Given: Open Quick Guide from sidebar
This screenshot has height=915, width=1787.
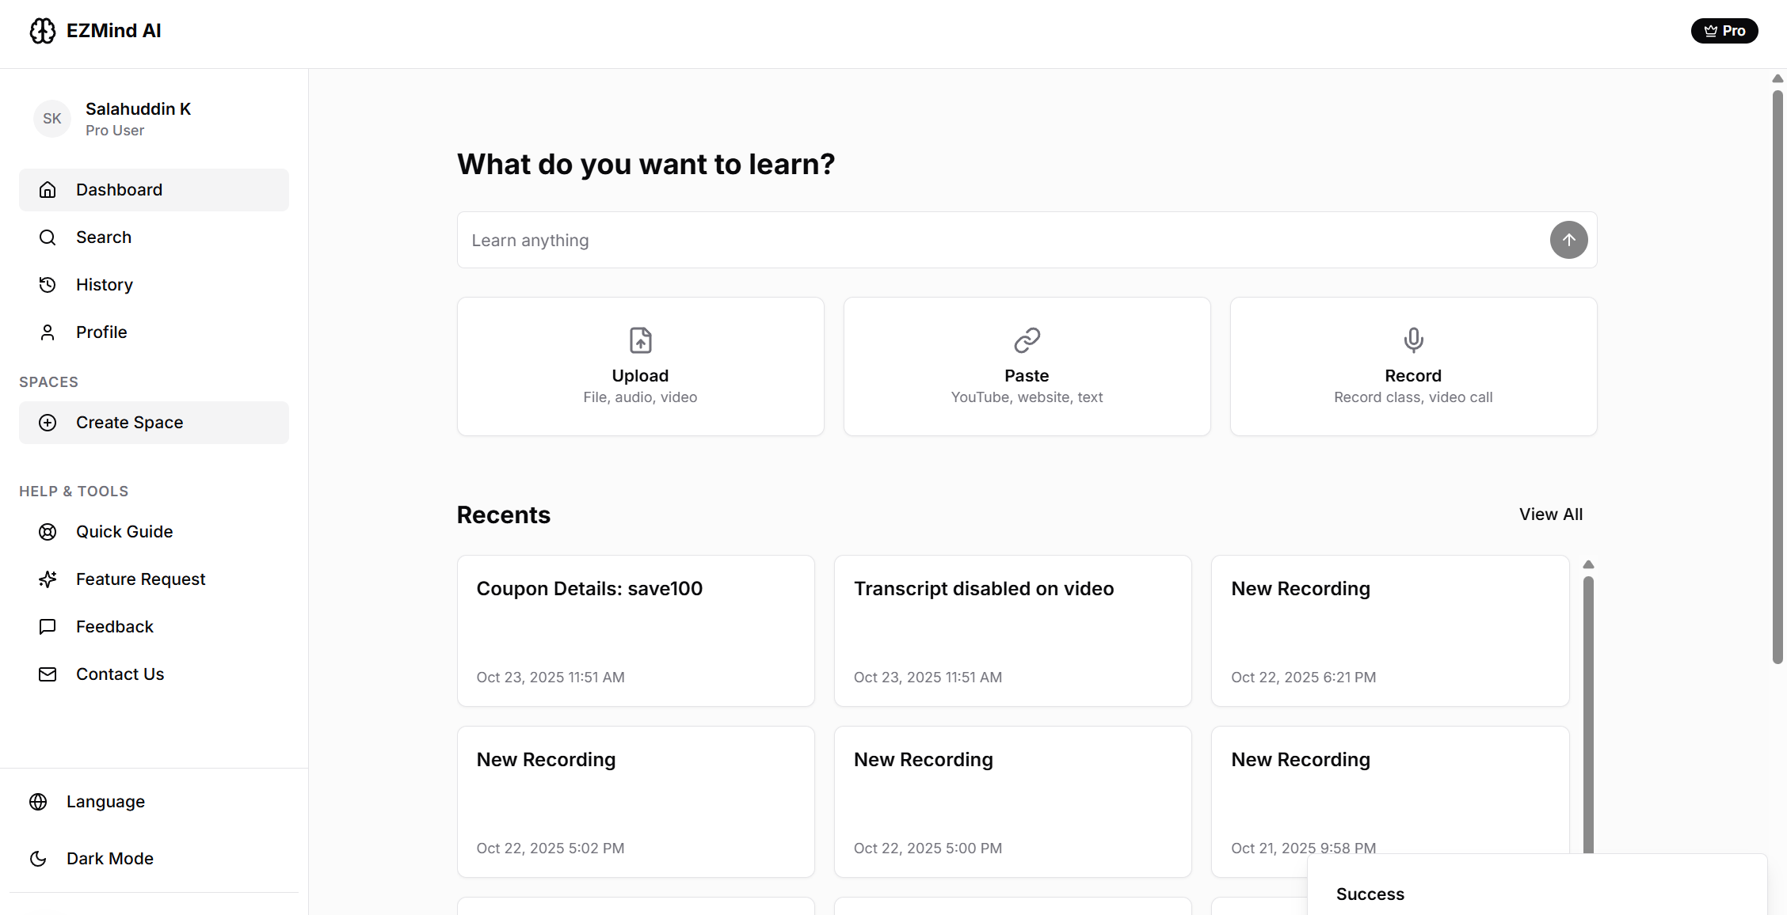Looking at the screenshot, I should point(124,532).
